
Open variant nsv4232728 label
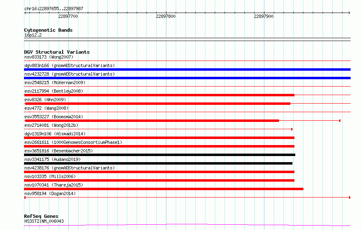pyautogui.click(x=70, y=74)
